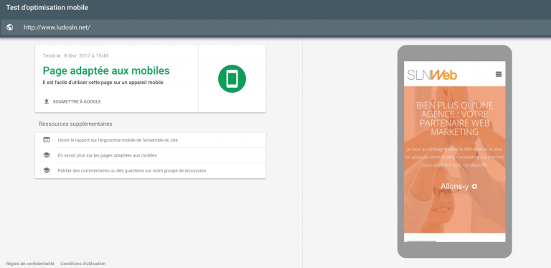Click the Ressources supplémentaires heading

(75, 124)
